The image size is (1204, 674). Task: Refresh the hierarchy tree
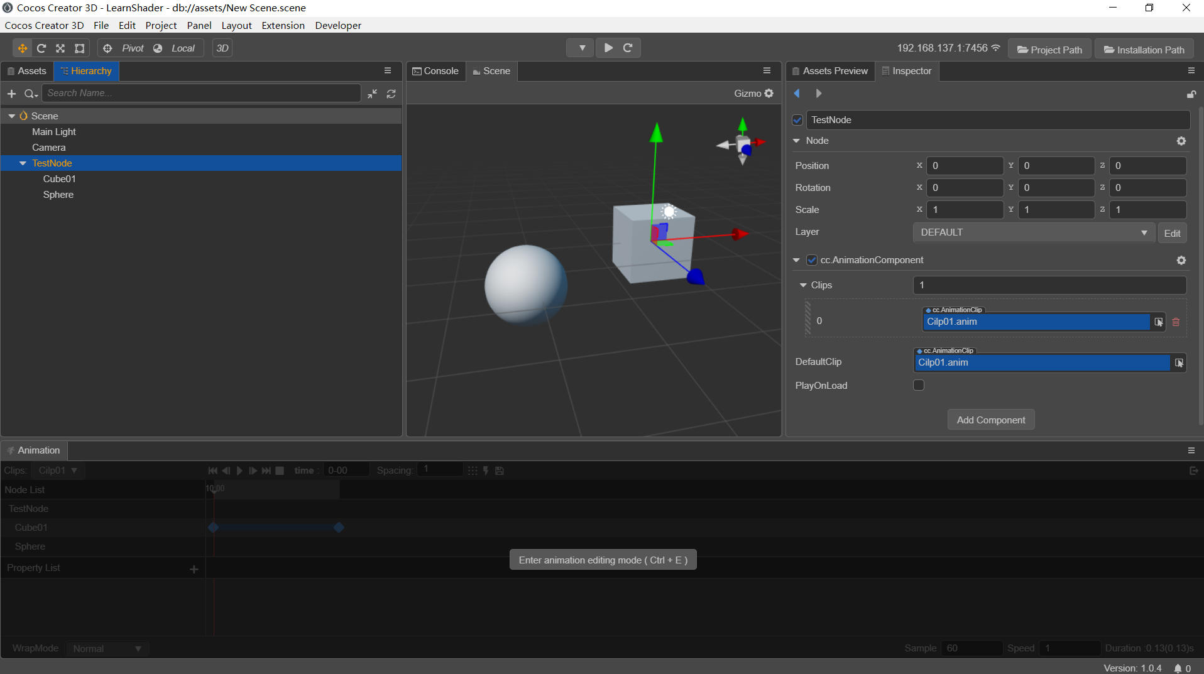tap(391, 94)
